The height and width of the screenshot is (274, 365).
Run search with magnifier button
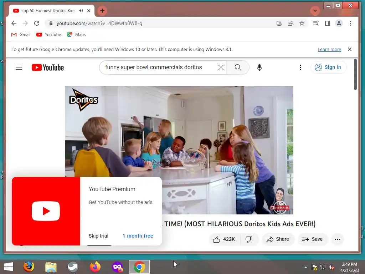238,67
